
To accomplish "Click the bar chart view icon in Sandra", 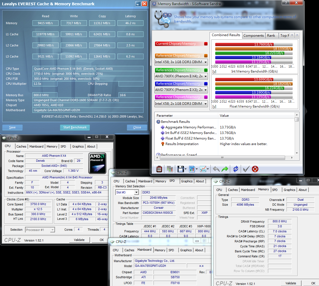I will coord(192,169).
